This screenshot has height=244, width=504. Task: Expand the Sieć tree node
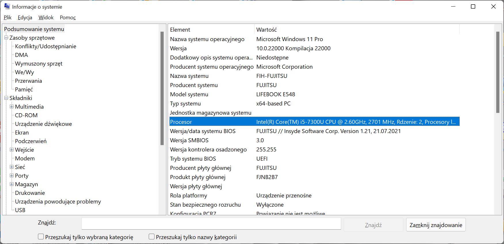click(x=12, y=167)
